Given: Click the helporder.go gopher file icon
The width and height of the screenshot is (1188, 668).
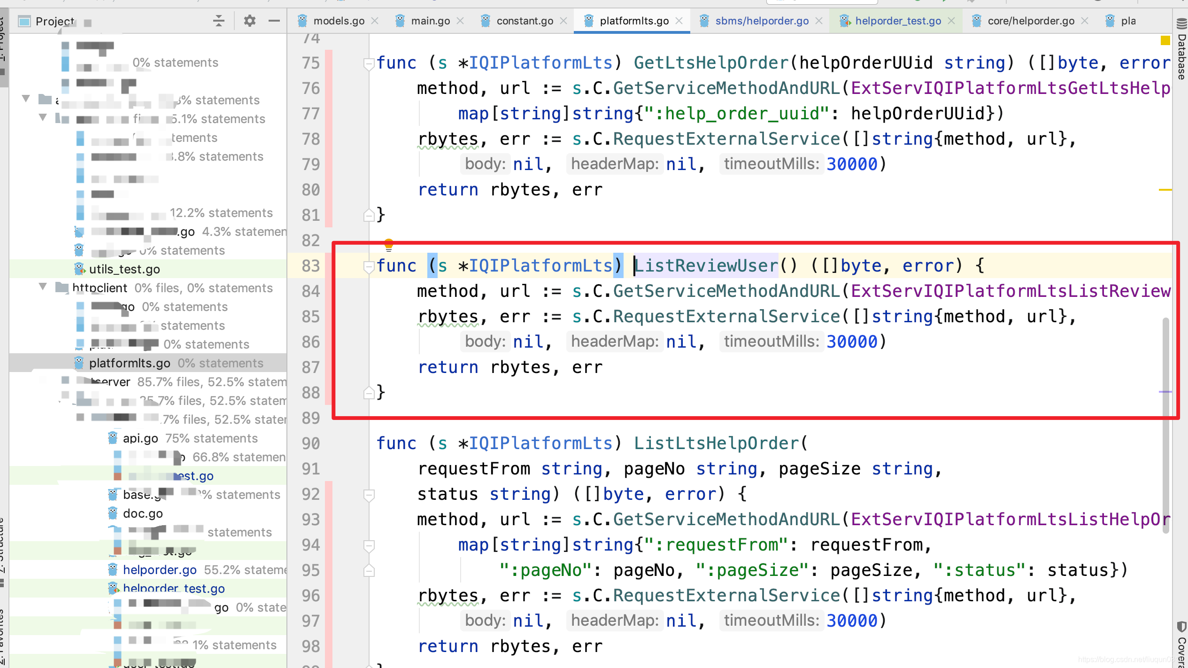Looking at the screenshot, I should [113, 569].
